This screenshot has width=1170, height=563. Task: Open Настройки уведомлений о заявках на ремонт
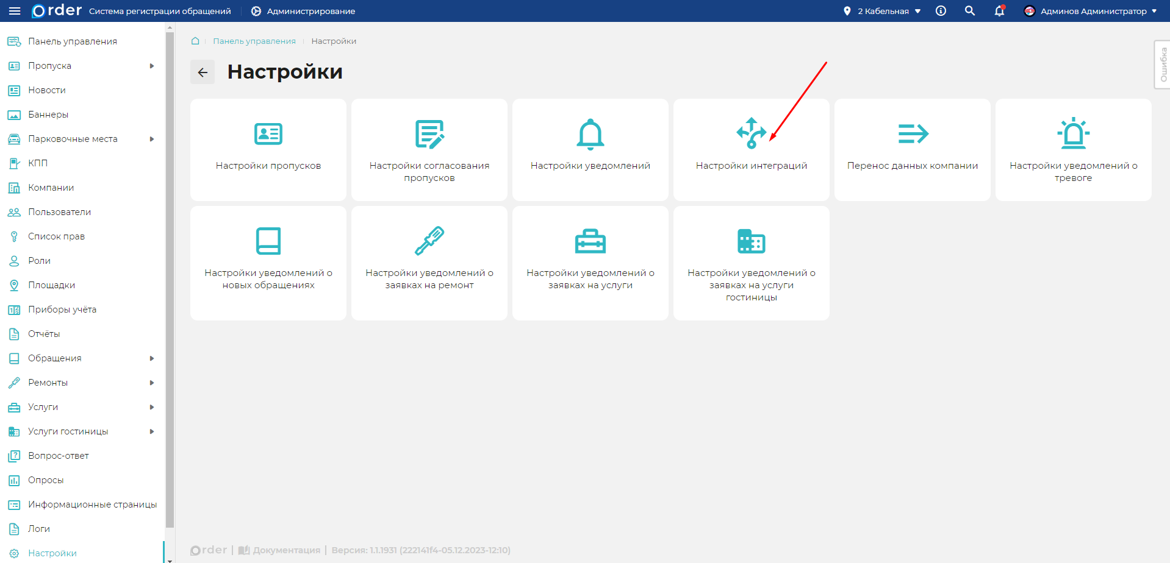[429, 262]
